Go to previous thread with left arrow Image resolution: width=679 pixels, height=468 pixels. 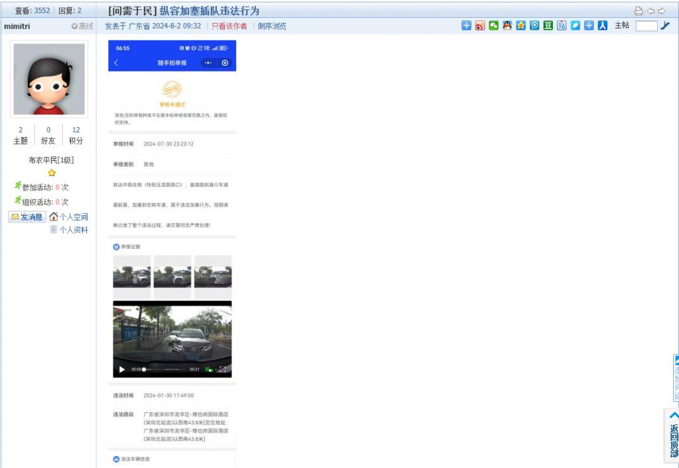point(650,11)
